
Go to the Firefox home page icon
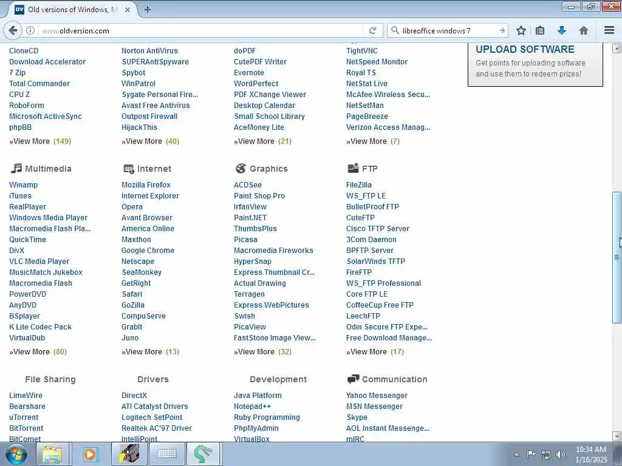pyautogui.click(x=584, y=30)
